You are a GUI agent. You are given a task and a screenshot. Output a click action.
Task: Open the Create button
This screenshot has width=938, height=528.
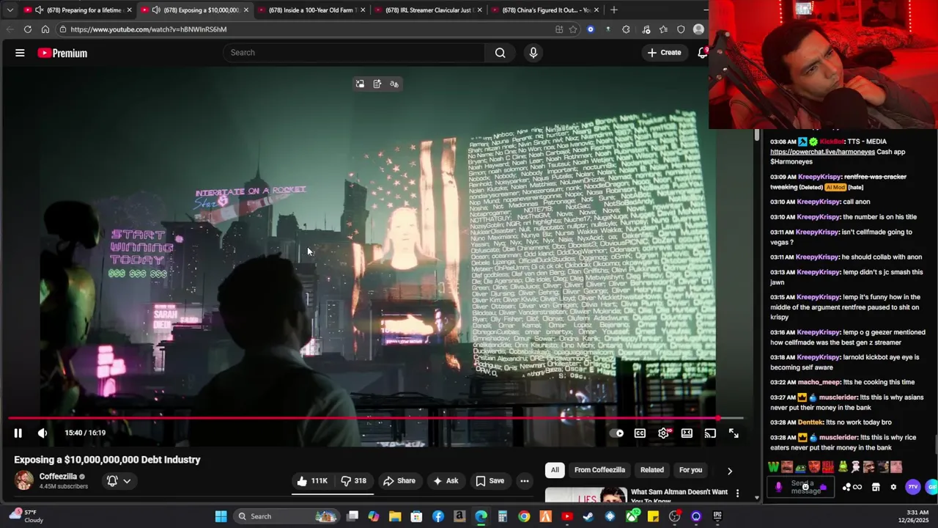click(664, 52)
